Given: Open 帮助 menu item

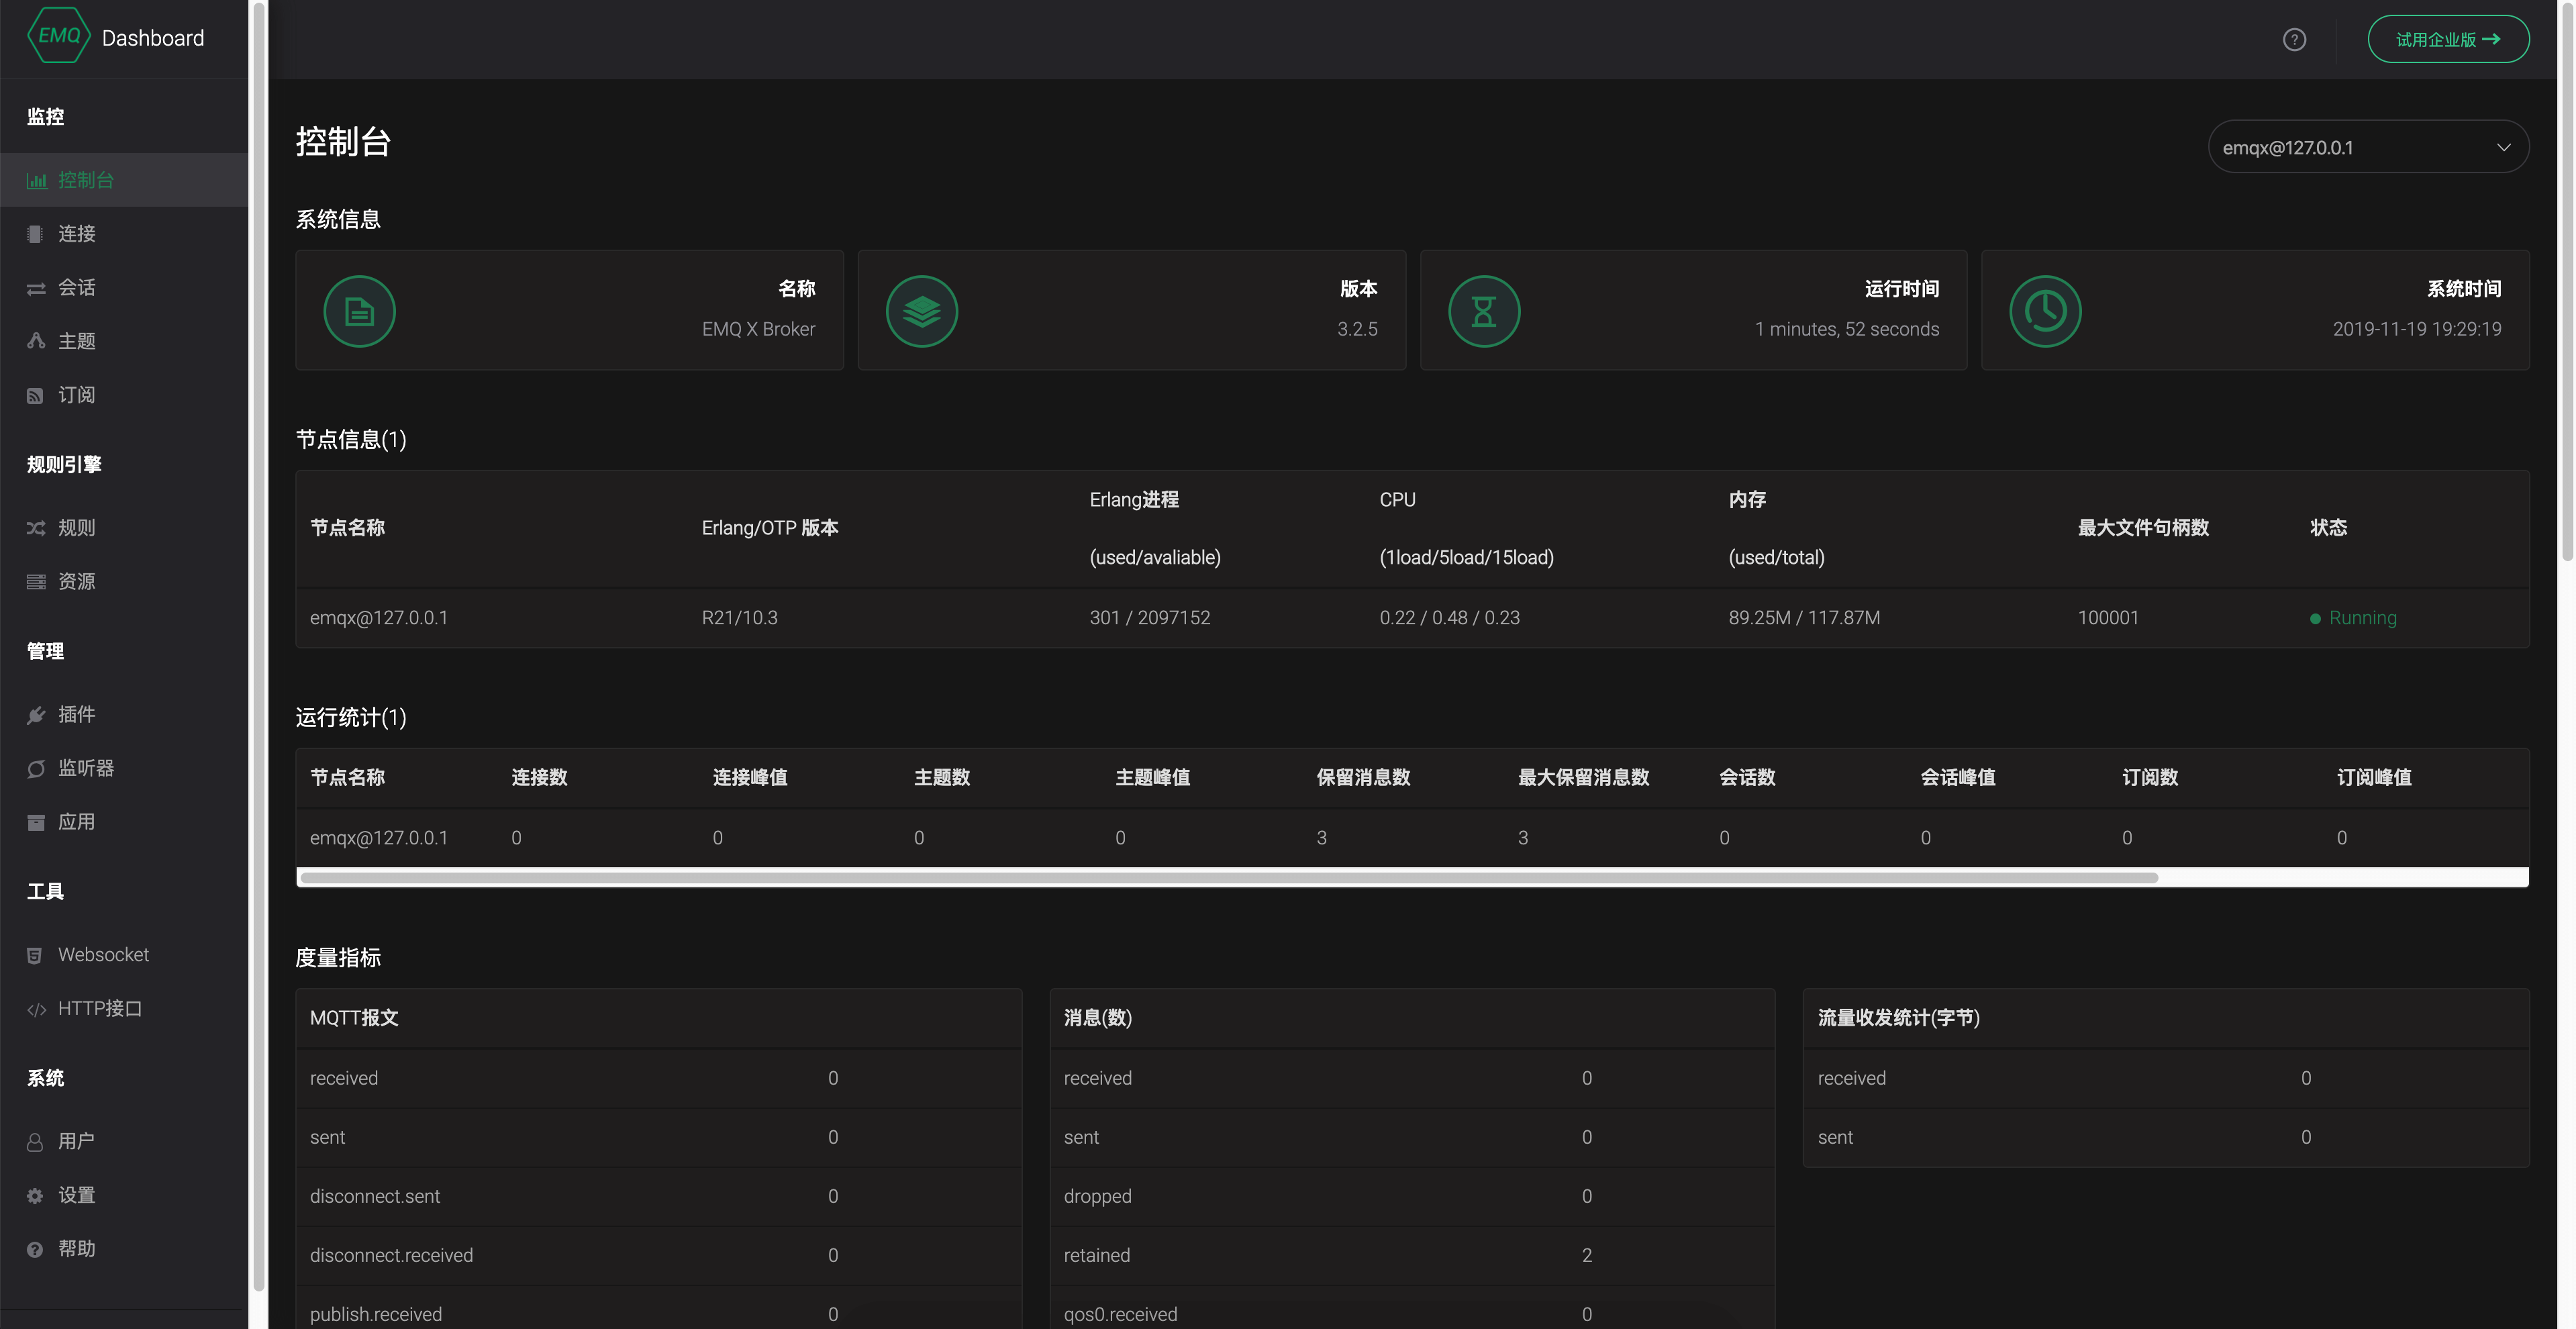Looking at the screenshot, I should coord(124,1249).
